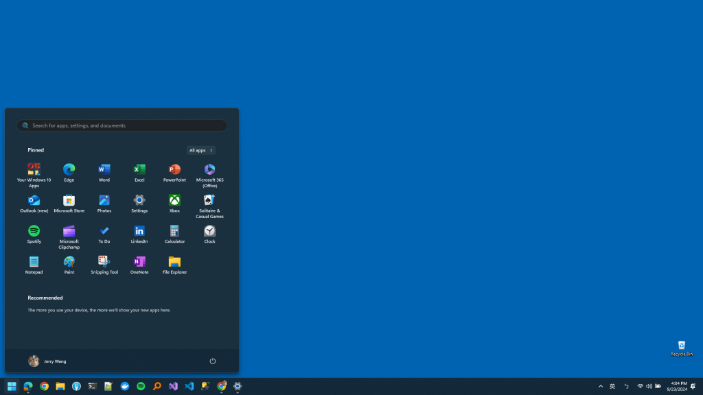Open Microsoft 365 (Office) app
This screenshot has height=395, width=703.
point(209,175)
